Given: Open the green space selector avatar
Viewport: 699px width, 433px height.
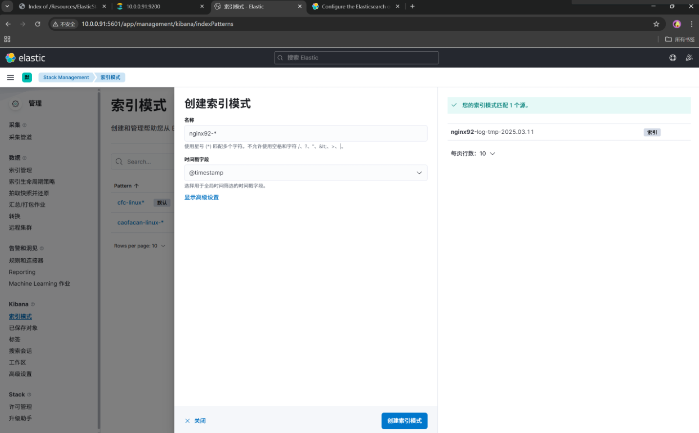Looking at the screenshot, I should pyautogui.click(x=27, y=77).
